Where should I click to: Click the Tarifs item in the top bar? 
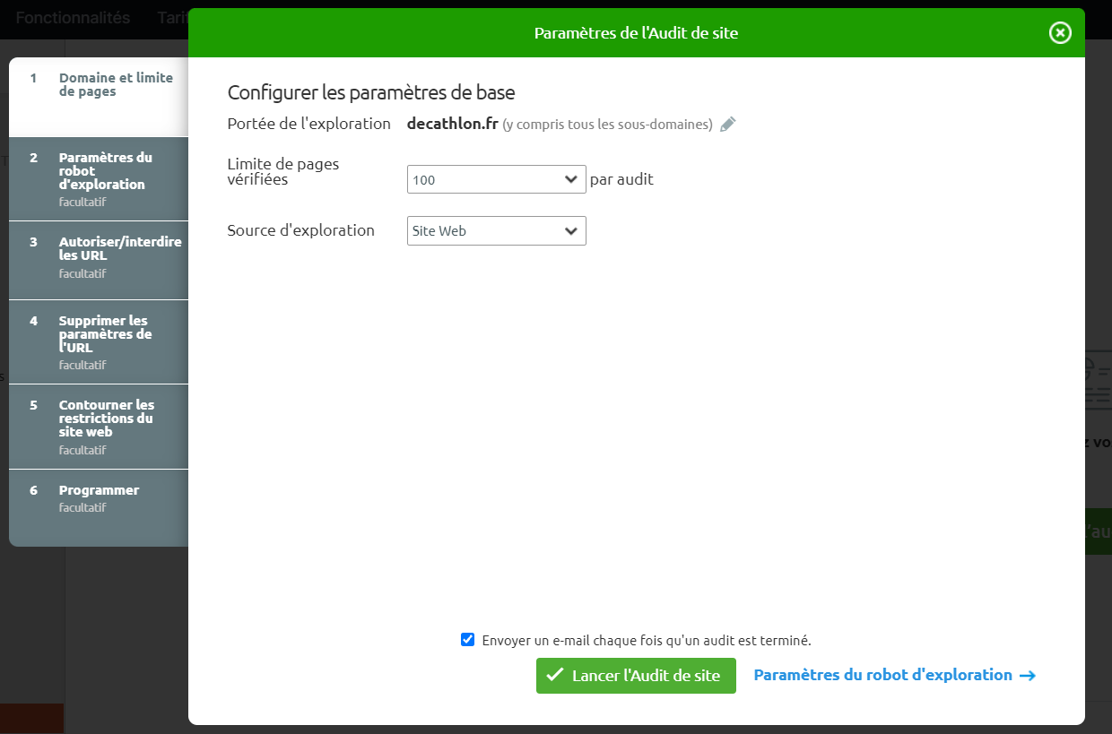tap(172, 18)
